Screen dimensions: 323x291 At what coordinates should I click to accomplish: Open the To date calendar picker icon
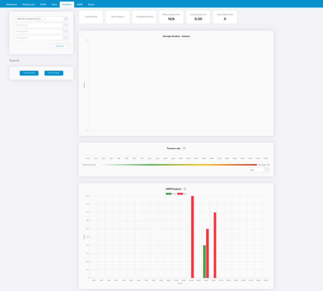click(x=66, y=19)
